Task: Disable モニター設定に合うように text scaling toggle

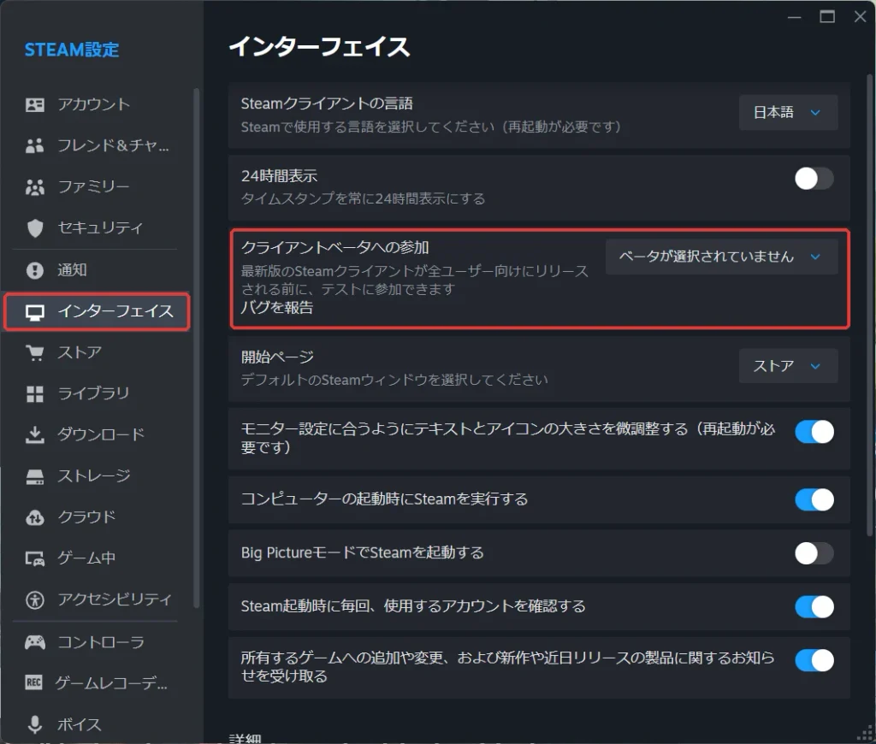Action: pyautogui.click(x=814, y=432)
